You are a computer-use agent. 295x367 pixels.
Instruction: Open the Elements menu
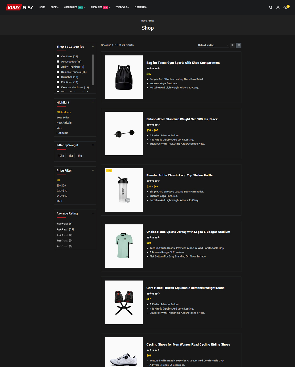pyautogui.click(x=141, y=7)
